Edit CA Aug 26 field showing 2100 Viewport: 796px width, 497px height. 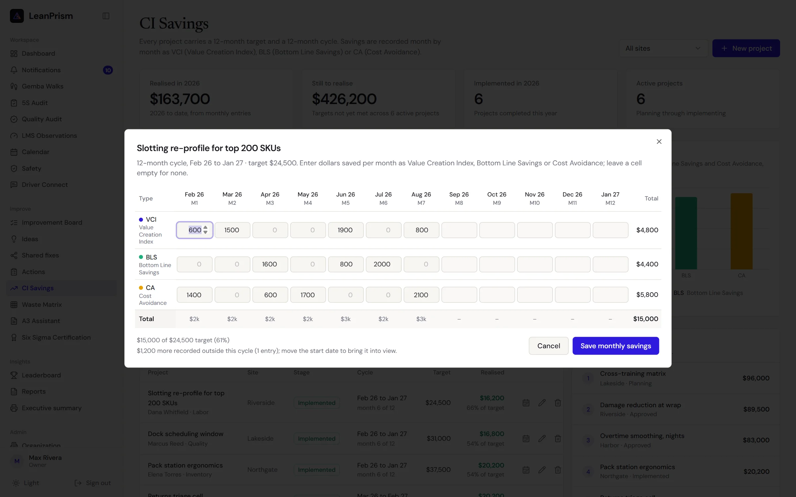click(421, 295)
